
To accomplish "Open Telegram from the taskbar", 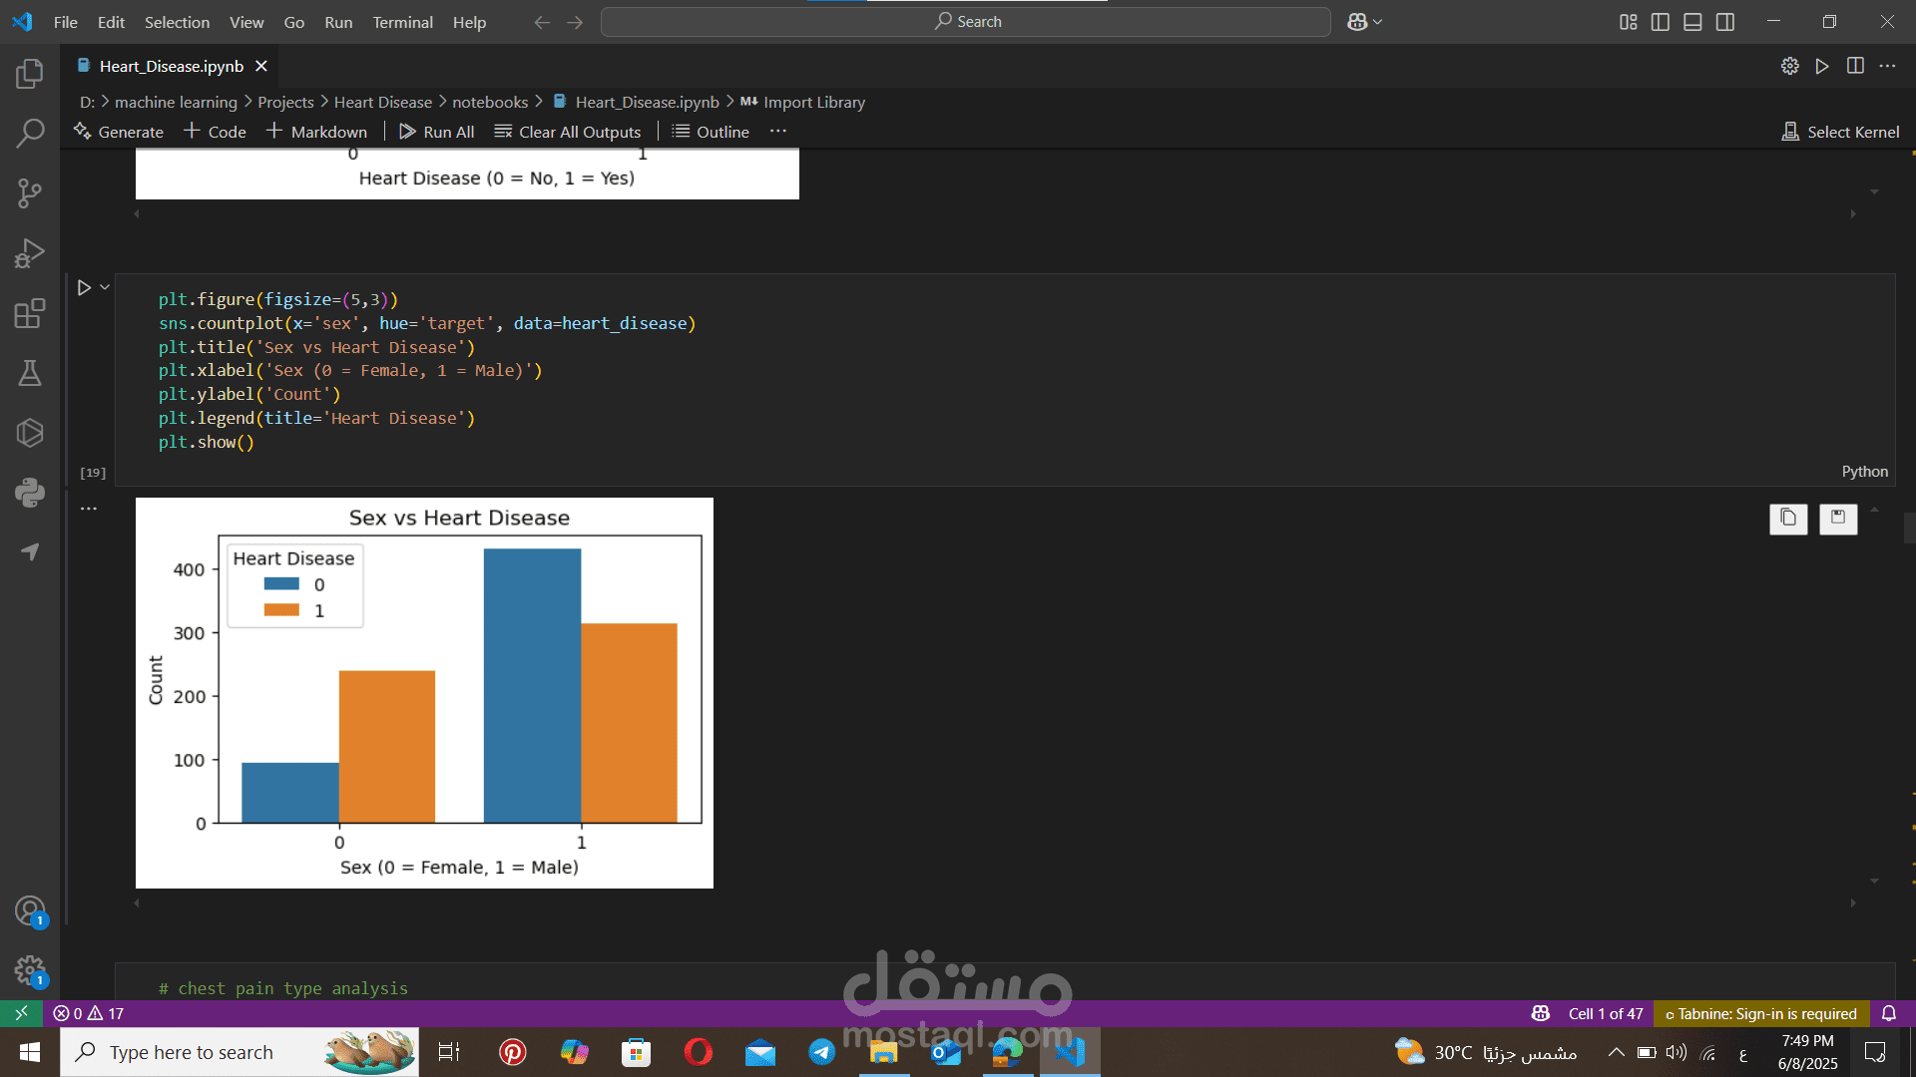I will click(x=822, y=1052).
